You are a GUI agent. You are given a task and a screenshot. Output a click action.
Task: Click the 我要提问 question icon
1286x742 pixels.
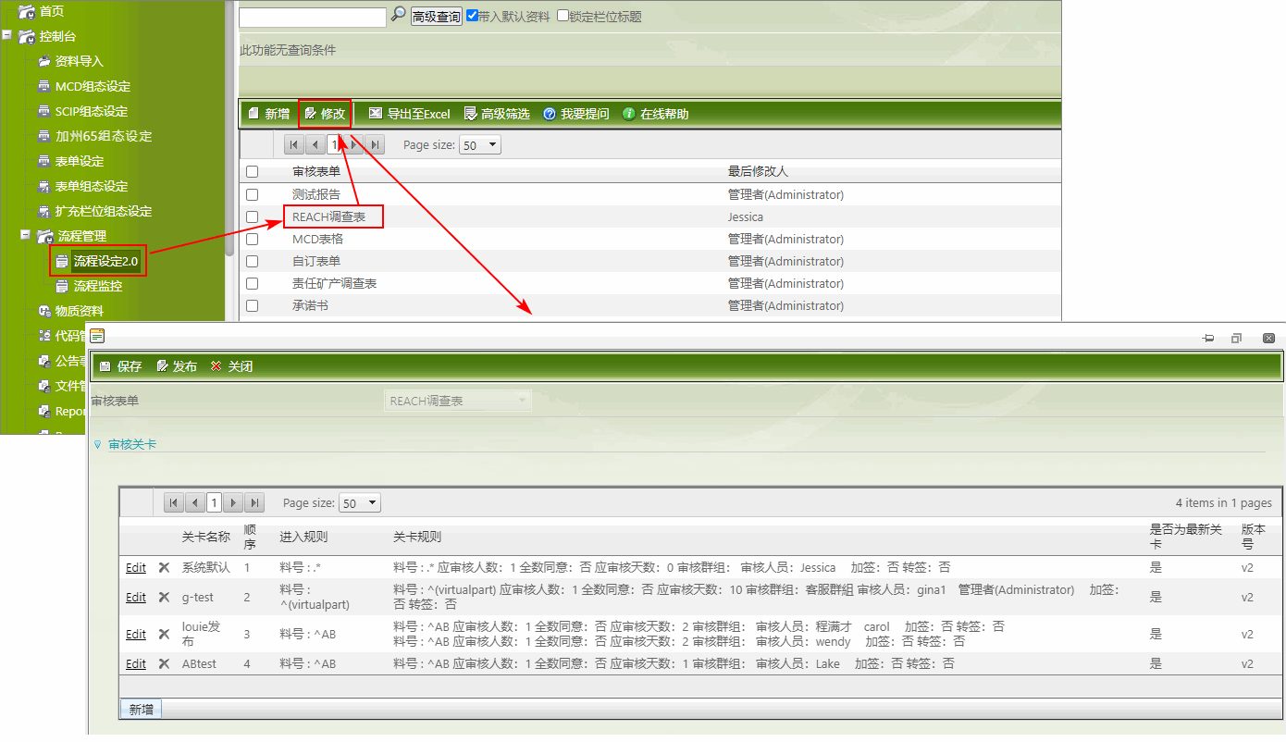tap(550, 114)
